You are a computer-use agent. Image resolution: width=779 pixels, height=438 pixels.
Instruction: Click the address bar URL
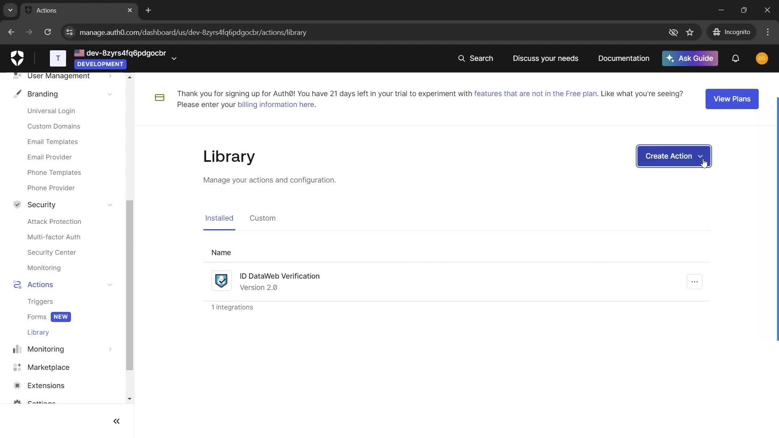click(193, 32)
